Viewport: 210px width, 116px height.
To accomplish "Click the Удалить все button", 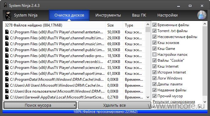I will tap(114, 105).
